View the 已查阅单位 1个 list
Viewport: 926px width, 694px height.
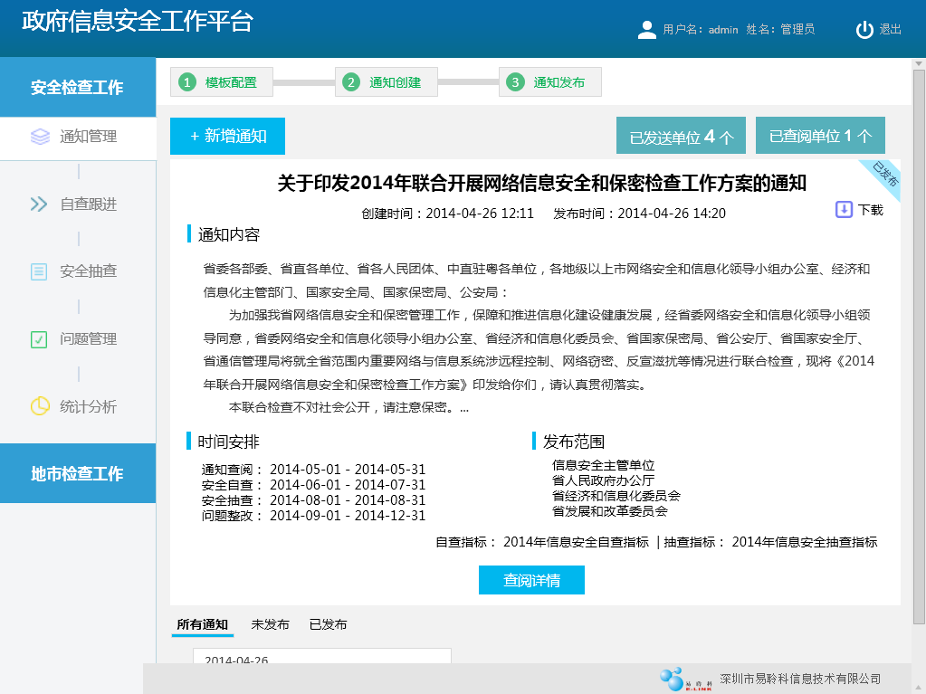click(820, 137)
